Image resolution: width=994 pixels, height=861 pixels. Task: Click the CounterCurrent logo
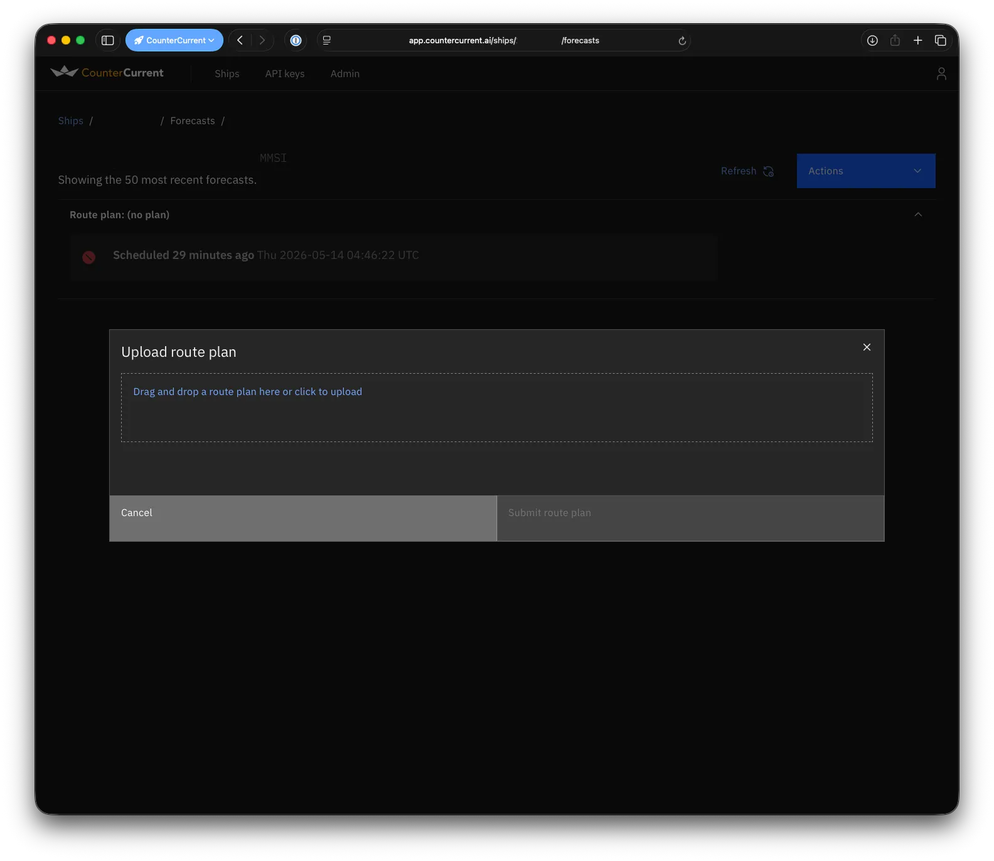[107, 73]
